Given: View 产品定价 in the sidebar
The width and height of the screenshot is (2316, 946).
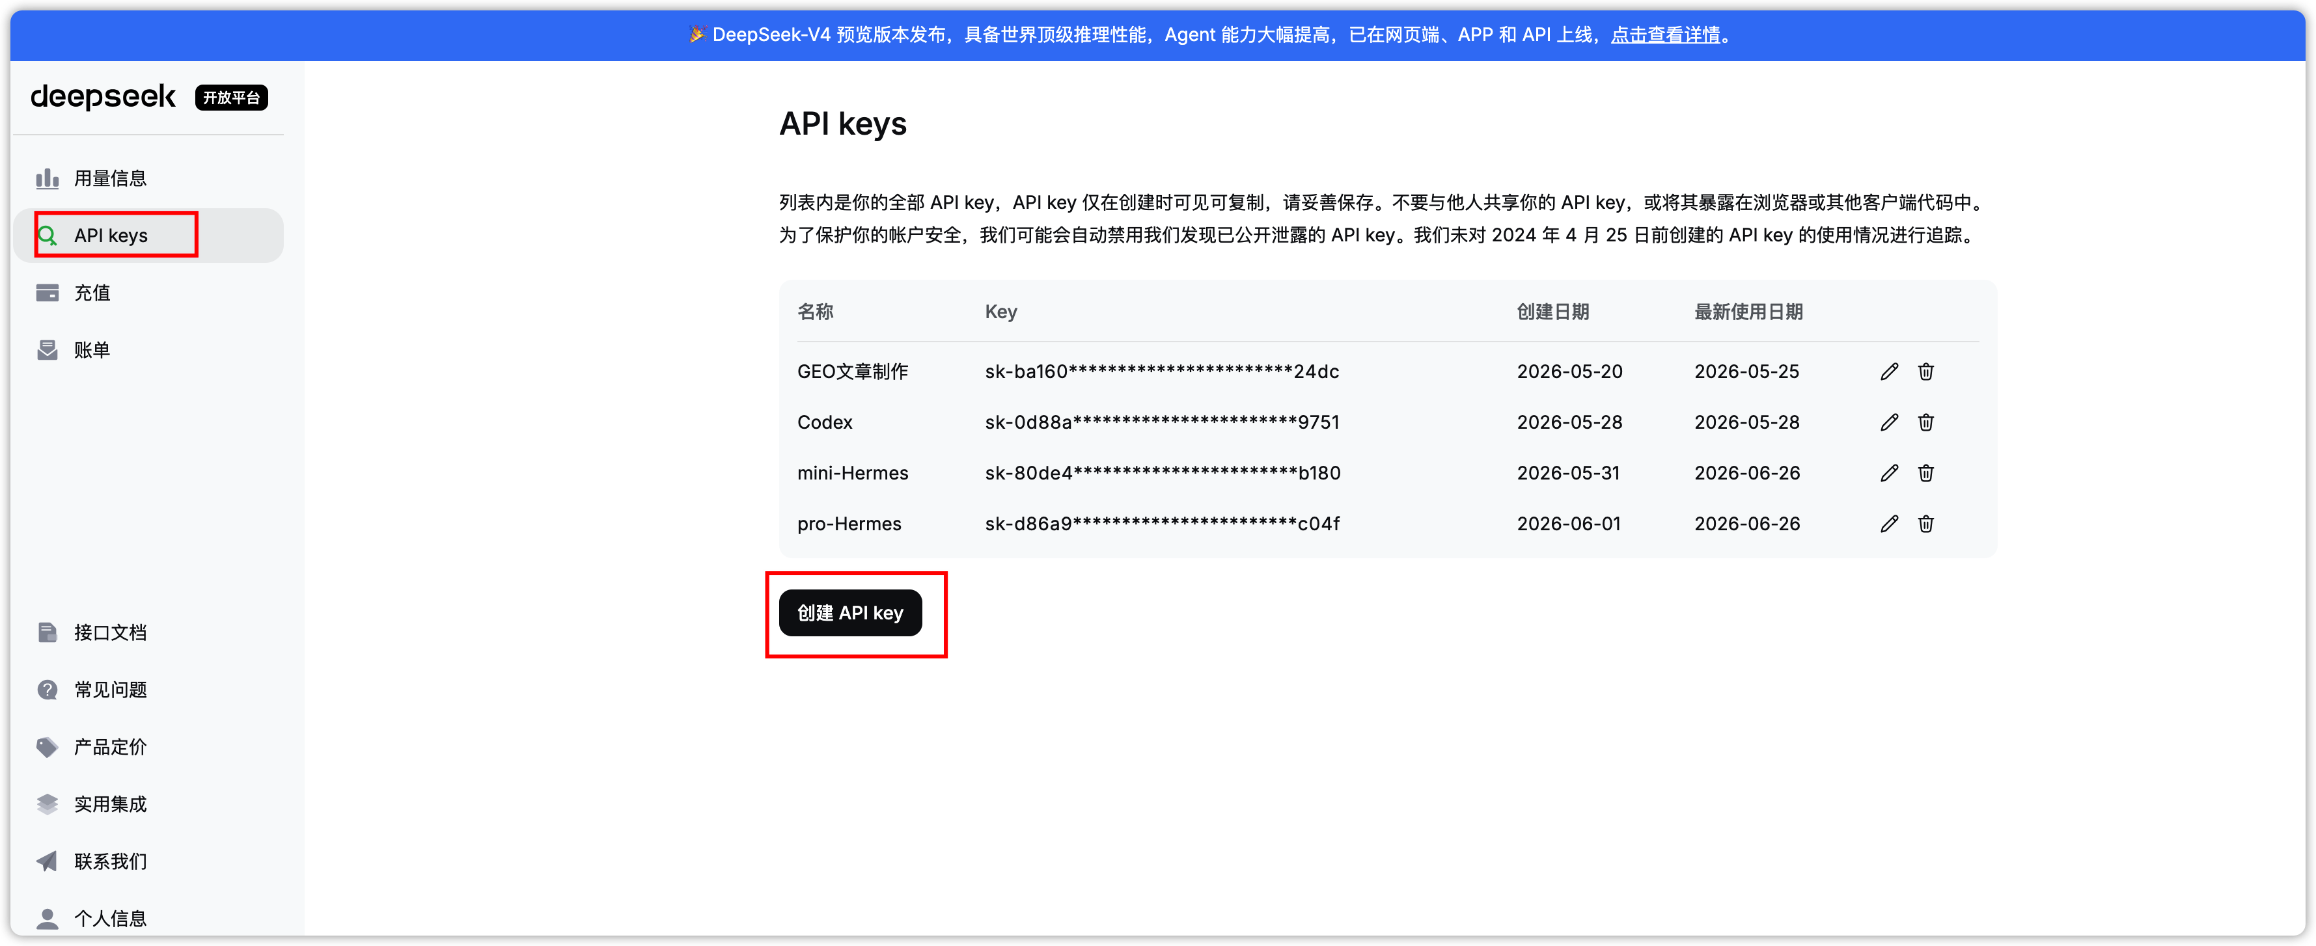Looking at the screenshot, I should click(149, 746).
